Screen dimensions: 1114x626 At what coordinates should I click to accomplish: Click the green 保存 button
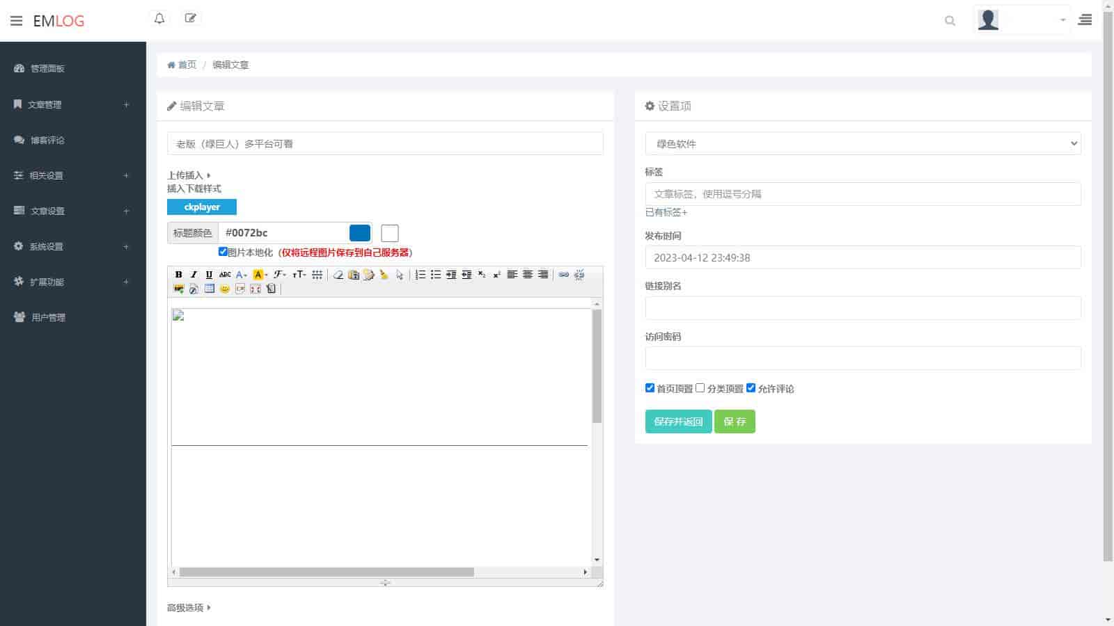click(735, 422)
